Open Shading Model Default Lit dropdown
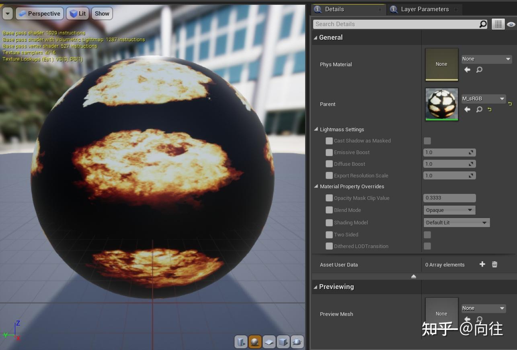This screenshot has width=517, height=350. click(457, 222)
